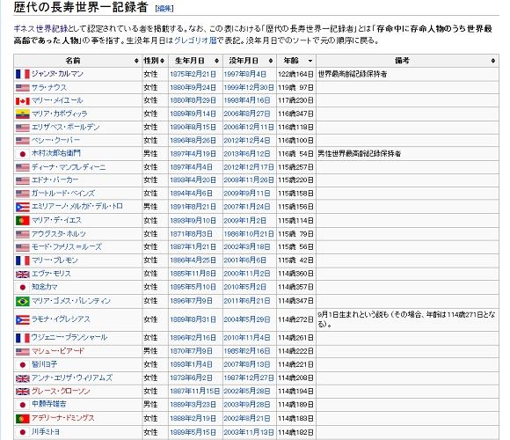Click the Canadian flag beside マリー・メイユール

(x=23, y=101)
